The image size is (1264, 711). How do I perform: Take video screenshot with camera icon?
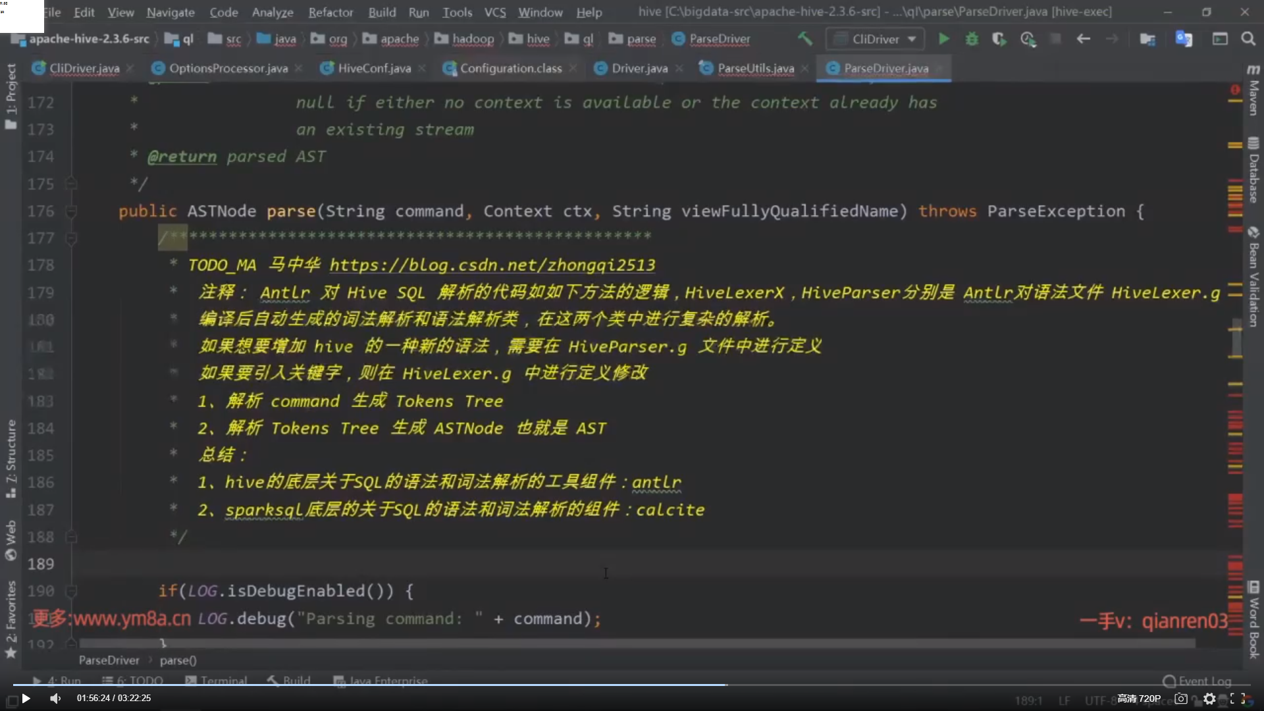pos(1181,698)
